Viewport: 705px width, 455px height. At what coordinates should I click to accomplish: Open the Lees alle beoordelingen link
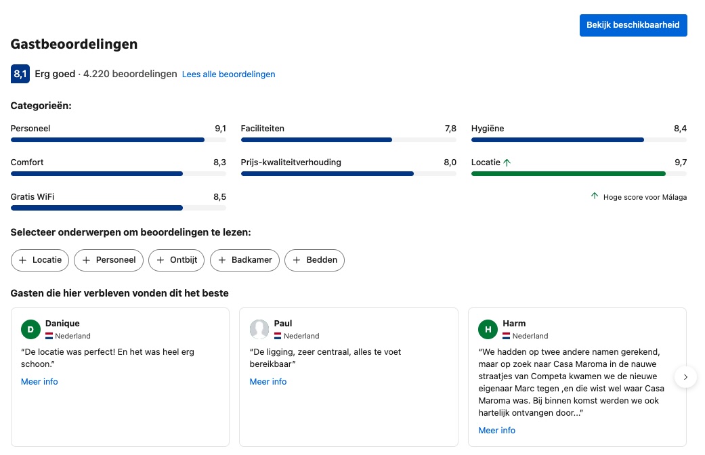pos(228,74)
